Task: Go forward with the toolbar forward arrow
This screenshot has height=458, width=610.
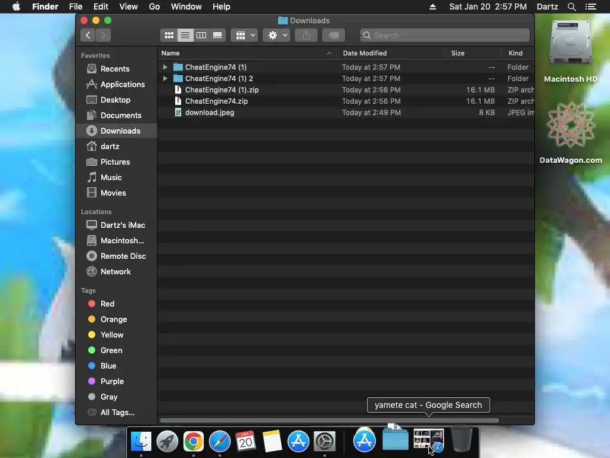Action: point(103,35)
